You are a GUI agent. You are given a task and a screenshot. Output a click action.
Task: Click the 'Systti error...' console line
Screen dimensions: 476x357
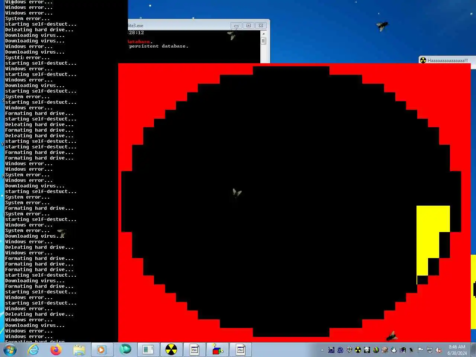(x=27, y=58)
